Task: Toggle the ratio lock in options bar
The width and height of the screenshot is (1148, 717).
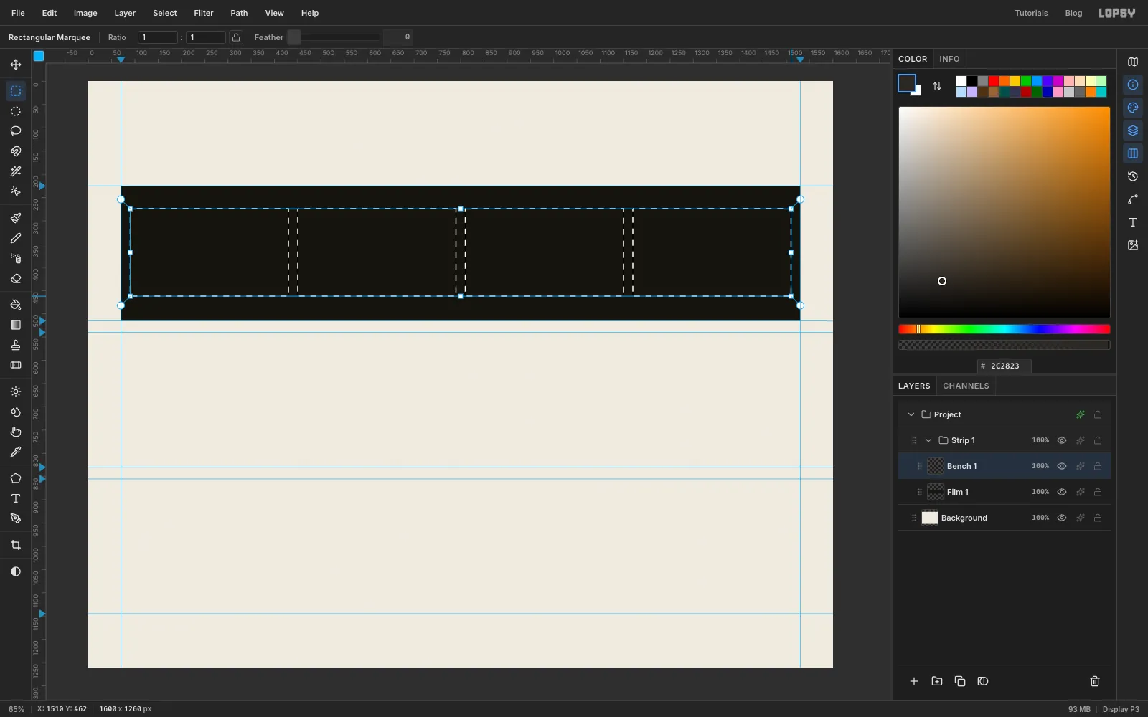Action: tap(236, 37)
